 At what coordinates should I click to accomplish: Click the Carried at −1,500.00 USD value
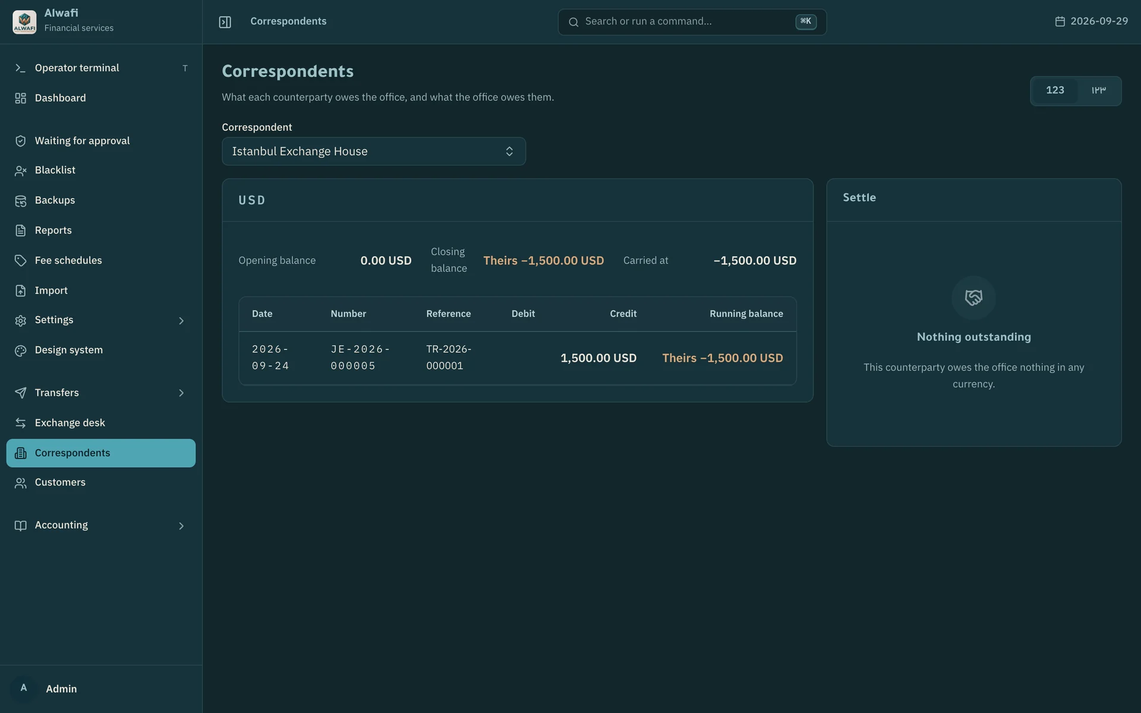[x=755, y=261]
